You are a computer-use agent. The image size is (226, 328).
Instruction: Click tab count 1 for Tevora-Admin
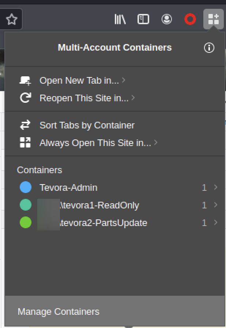click(204, 187)
